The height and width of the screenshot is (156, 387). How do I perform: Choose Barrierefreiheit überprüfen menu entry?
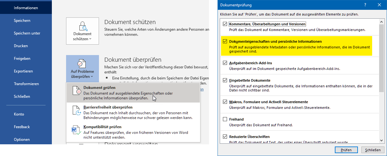pyautogui.click(x=133, y=112)
